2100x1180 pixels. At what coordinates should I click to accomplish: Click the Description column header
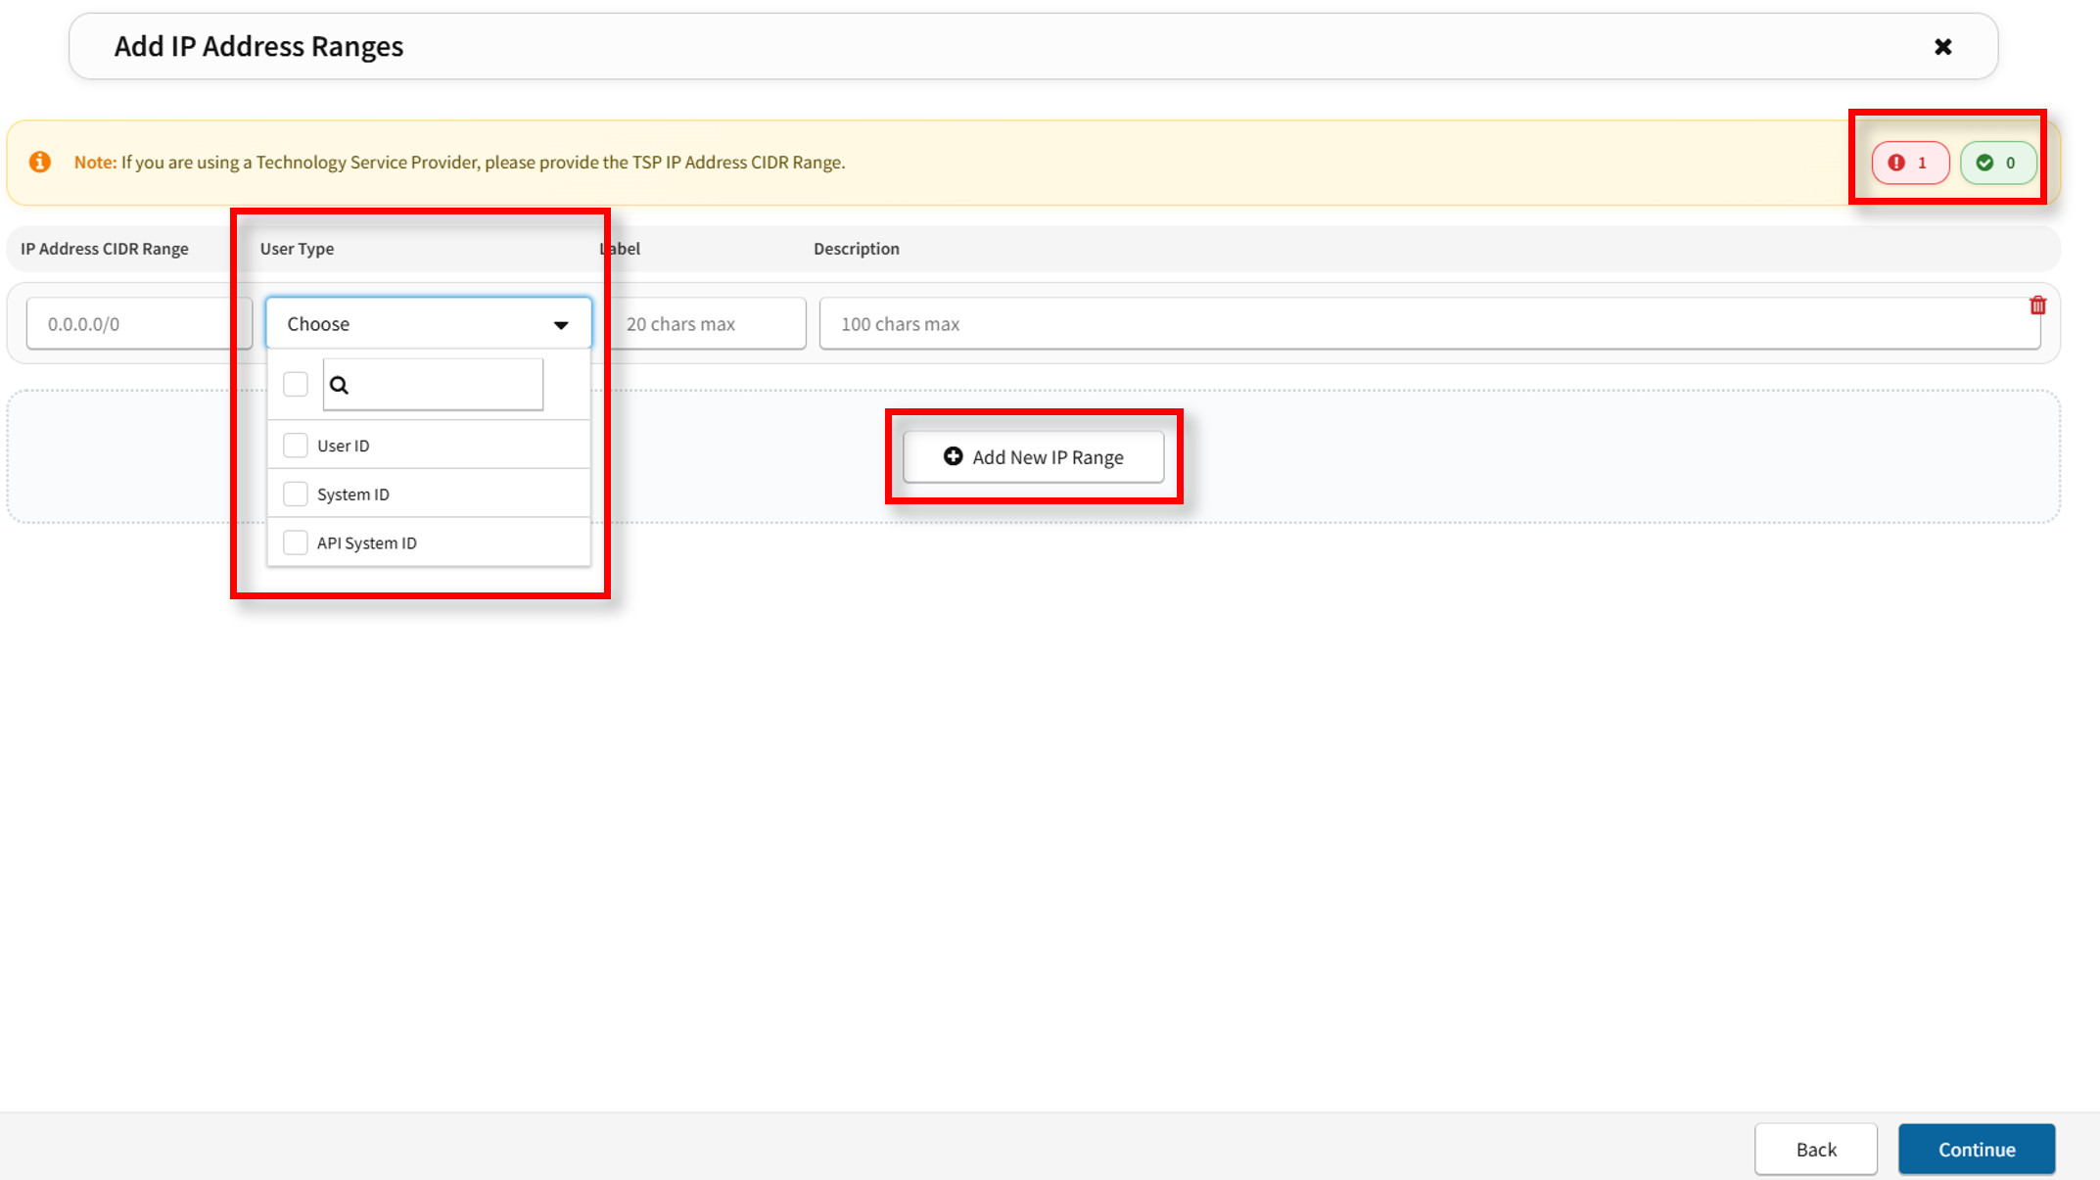click(x=857, y=249)
